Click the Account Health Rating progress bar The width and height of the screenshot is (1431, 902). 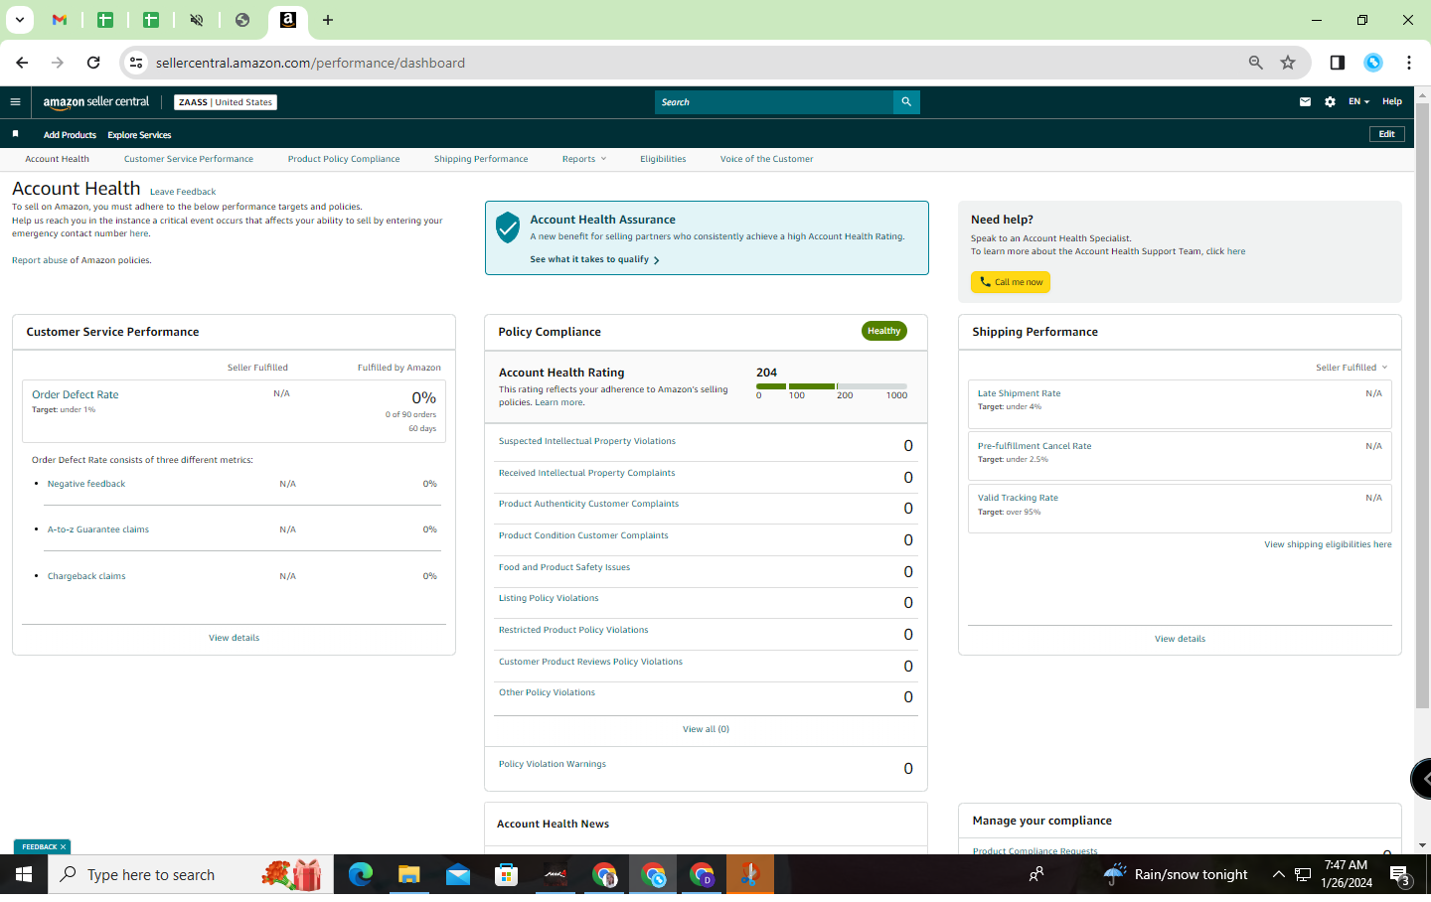[832, 386]
